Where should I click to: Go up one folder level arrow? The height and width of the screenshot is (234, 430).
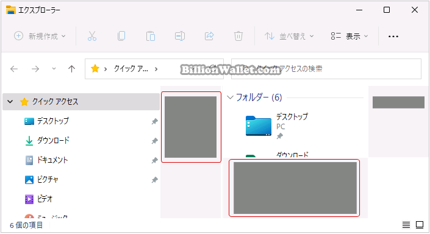click(x=71, y=69)
